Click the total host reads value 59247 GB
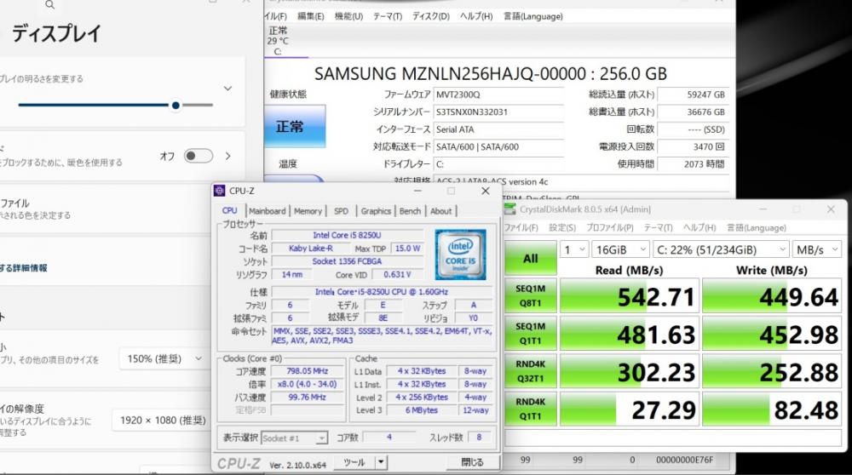852x475 pixels. (694, 94)
